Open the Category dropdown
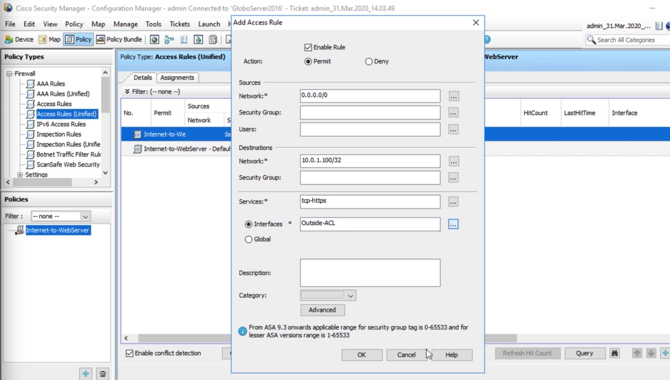 tap(328, 295)
